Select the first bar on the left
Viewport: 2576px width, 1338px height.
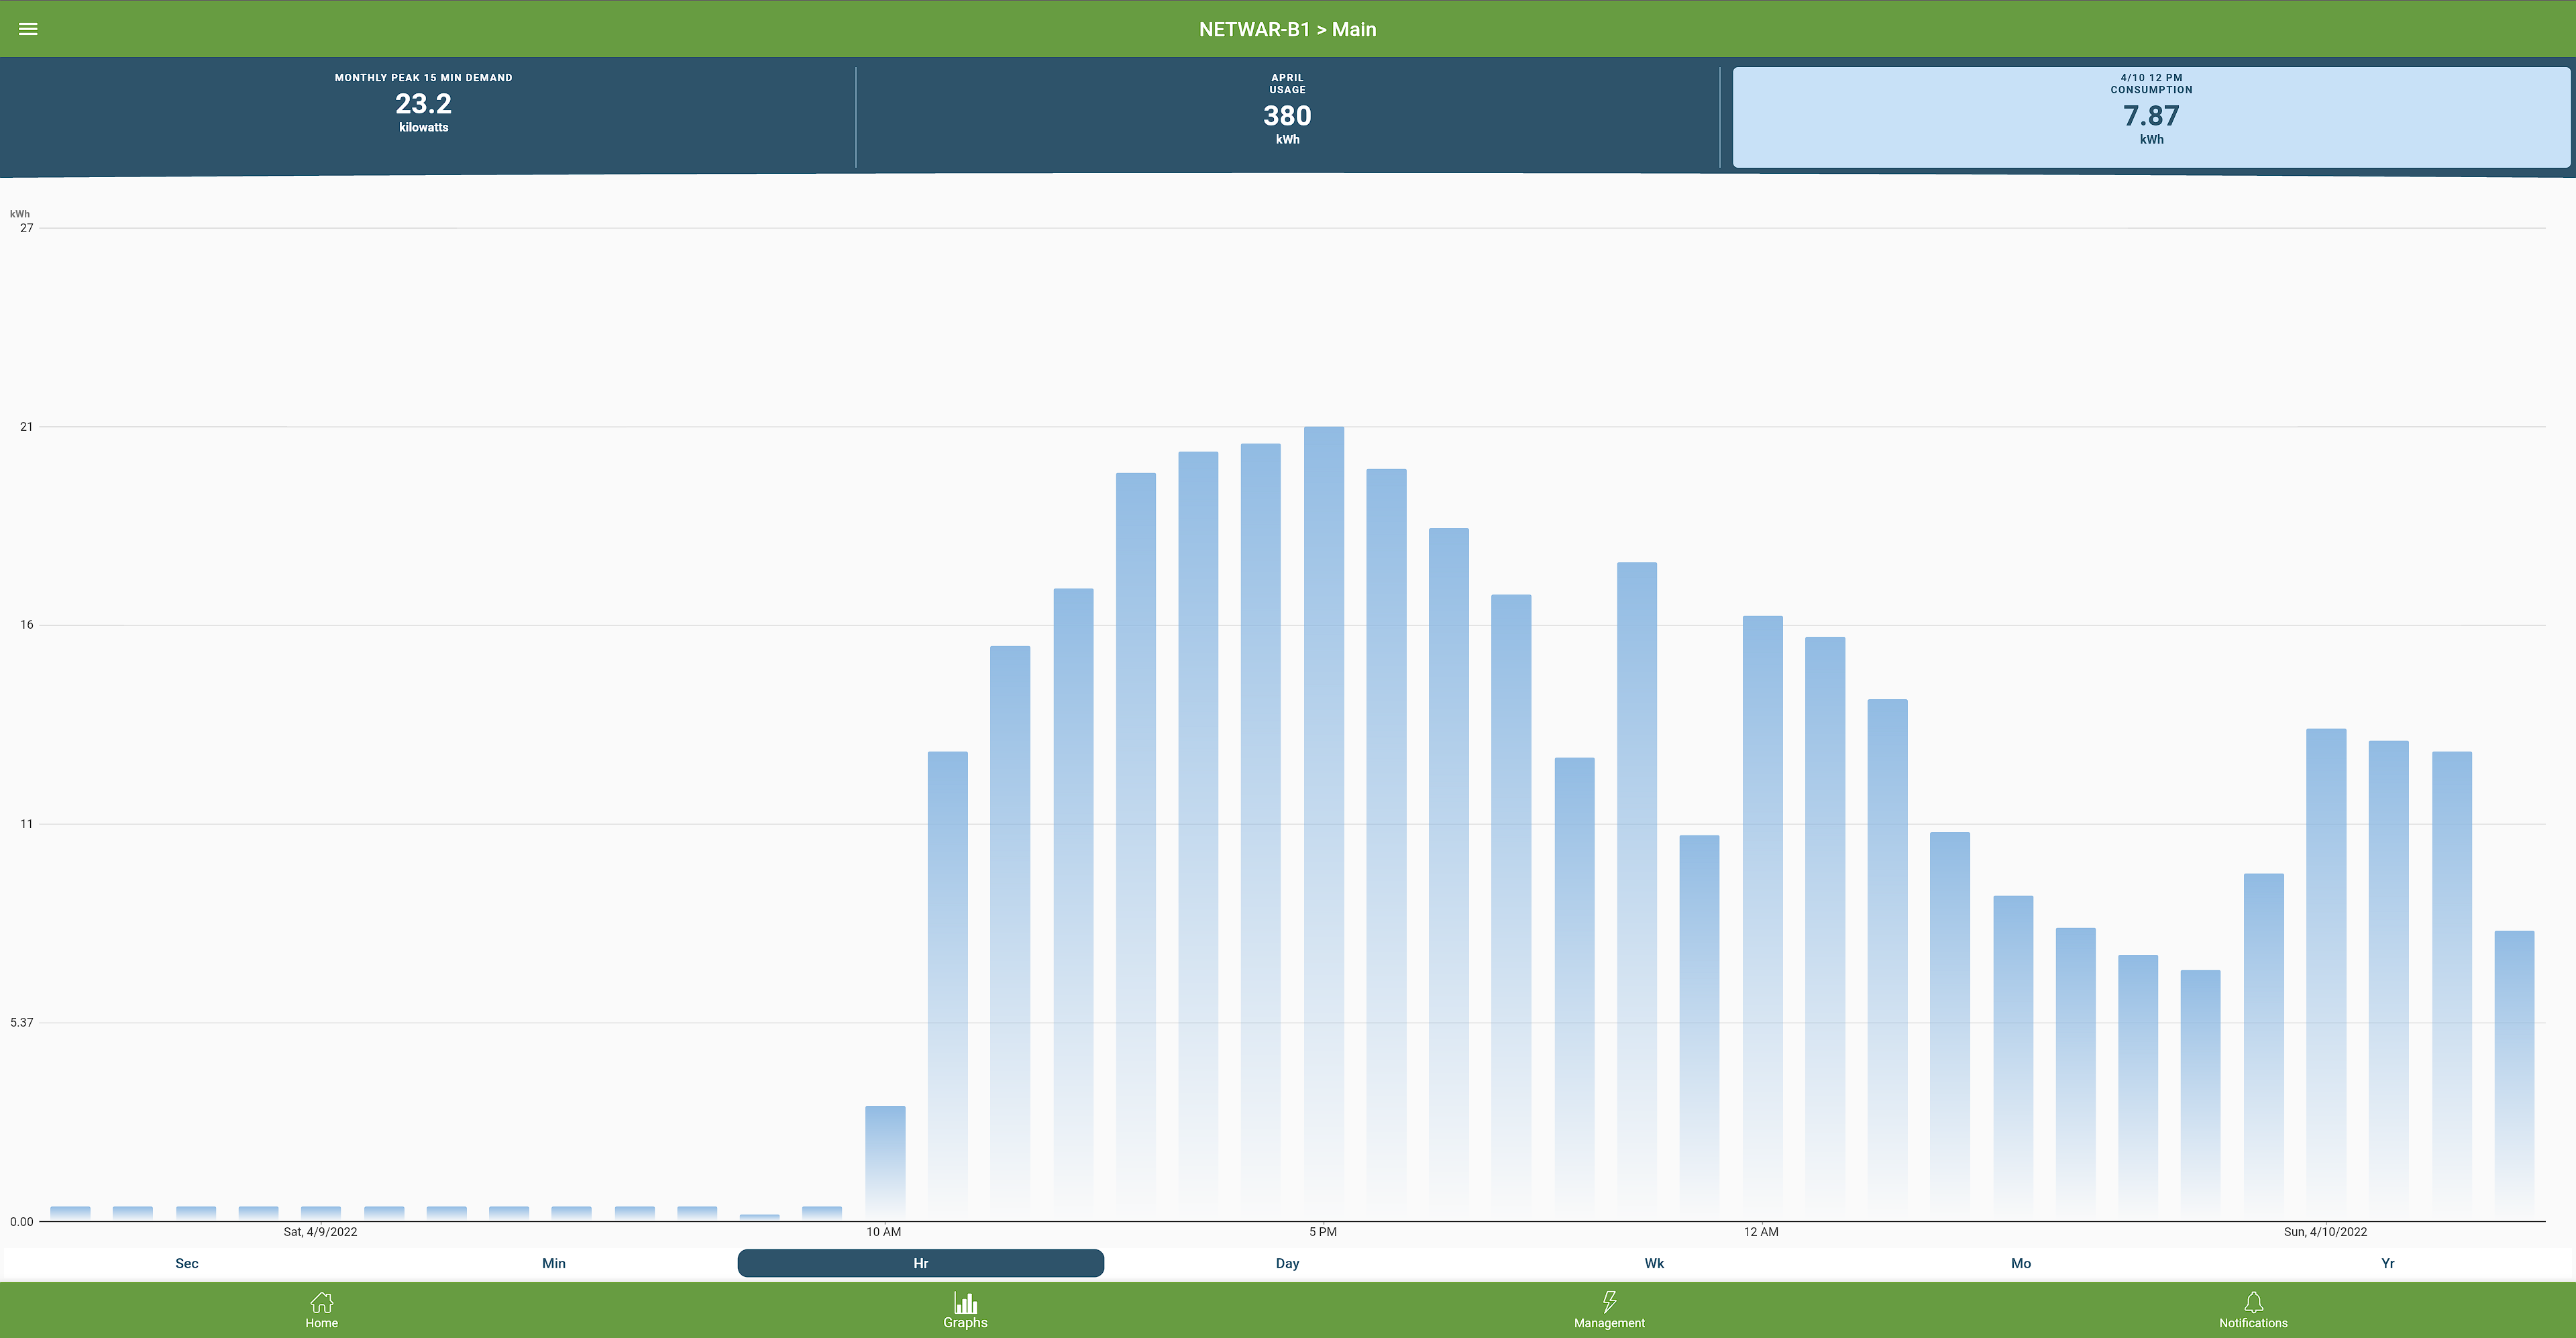click(70, 1212)
